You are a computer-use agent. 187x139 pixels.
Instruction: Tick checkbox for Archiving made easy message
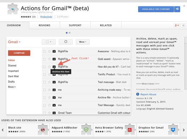44,90
